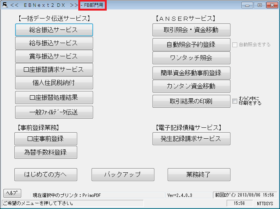The image size is (280, 209).
Task: Maximize the EBNext2 DX window
Action: 260,5
